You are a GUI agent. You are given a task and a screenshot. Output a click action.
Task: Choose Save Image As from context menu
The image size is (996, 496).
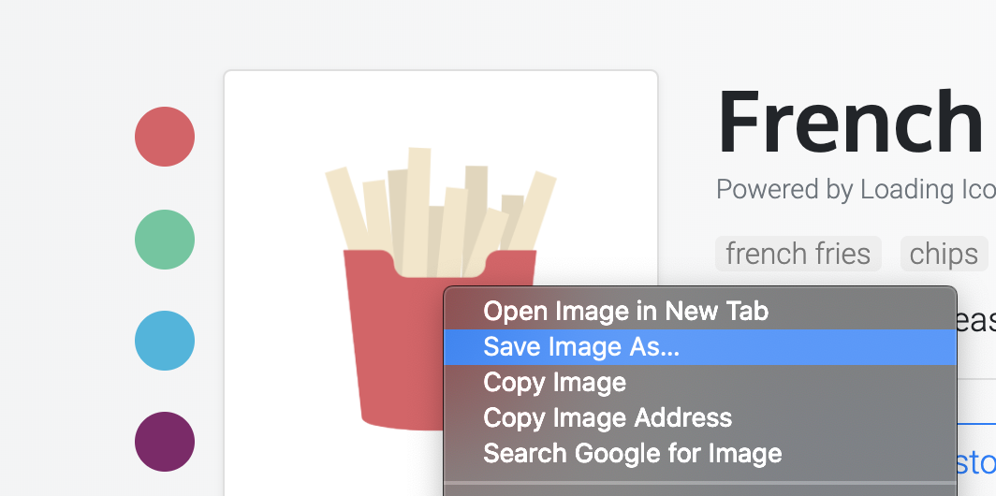pyautogui.click(x=581, y=347)
